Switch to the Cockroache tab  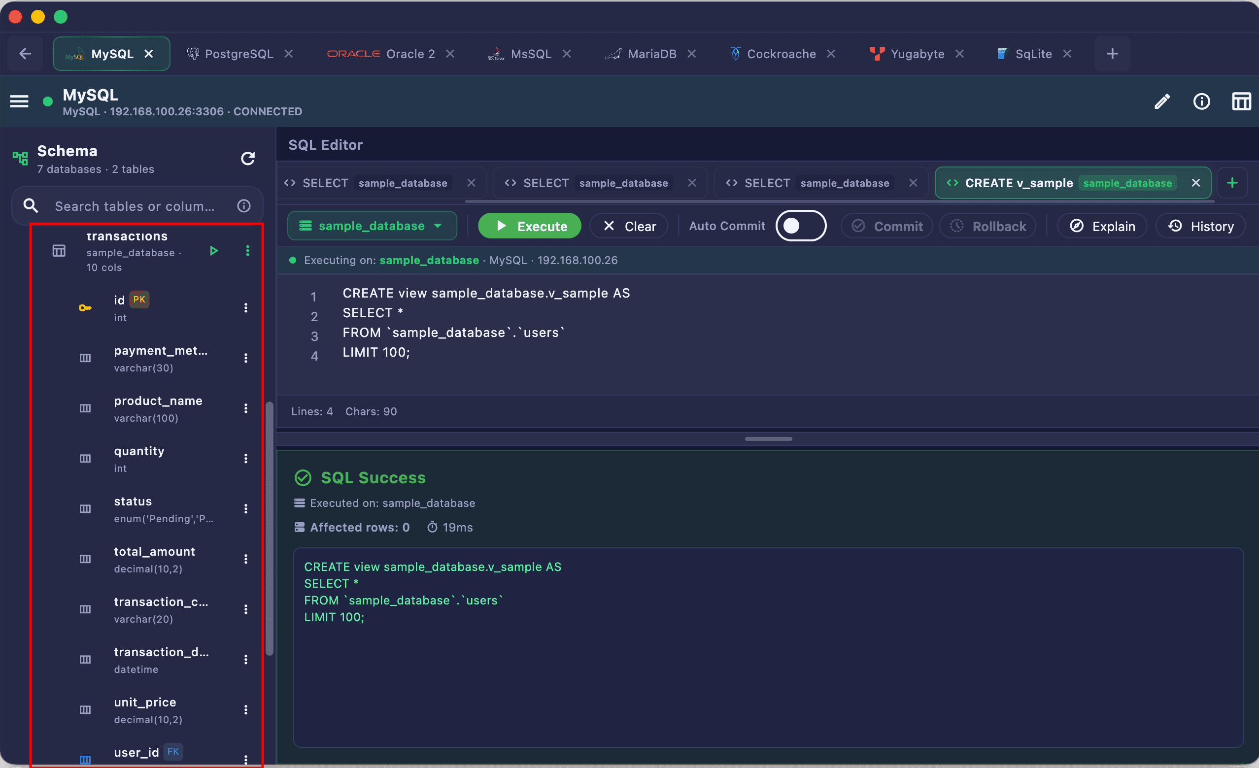tap(782, 54)
